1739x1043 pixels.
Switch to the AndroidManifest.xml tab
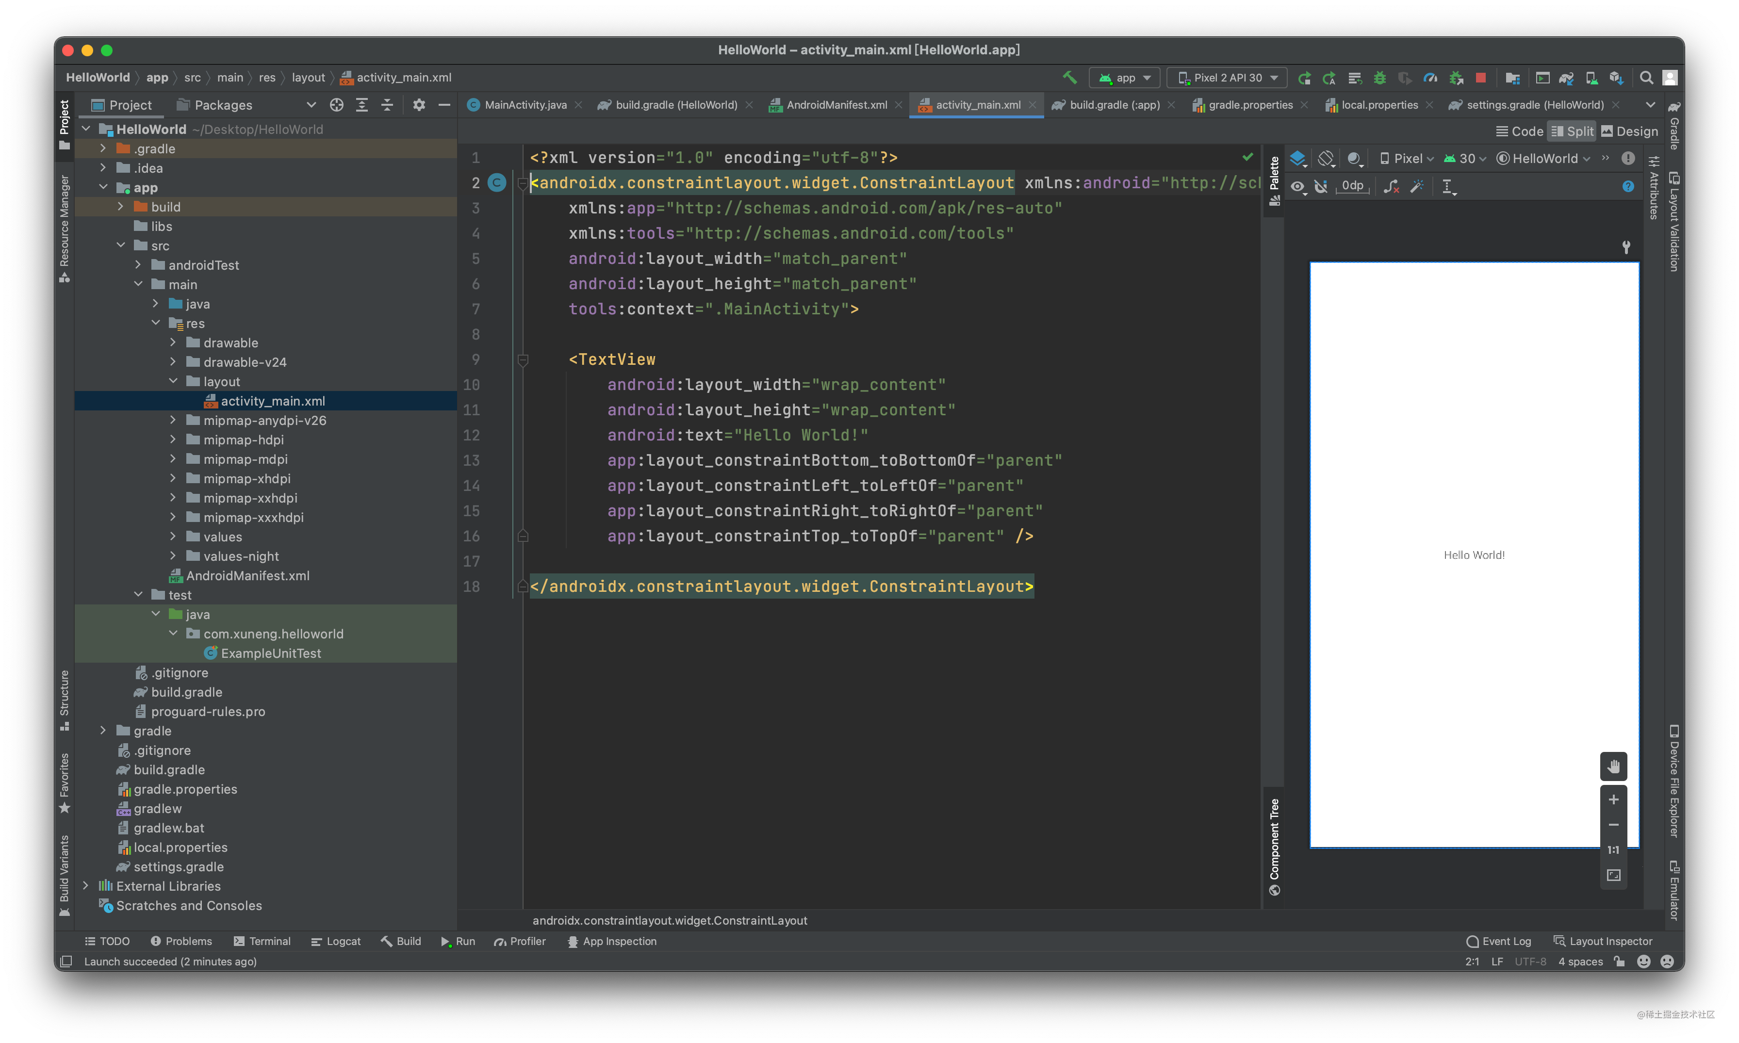coord(835,105)
